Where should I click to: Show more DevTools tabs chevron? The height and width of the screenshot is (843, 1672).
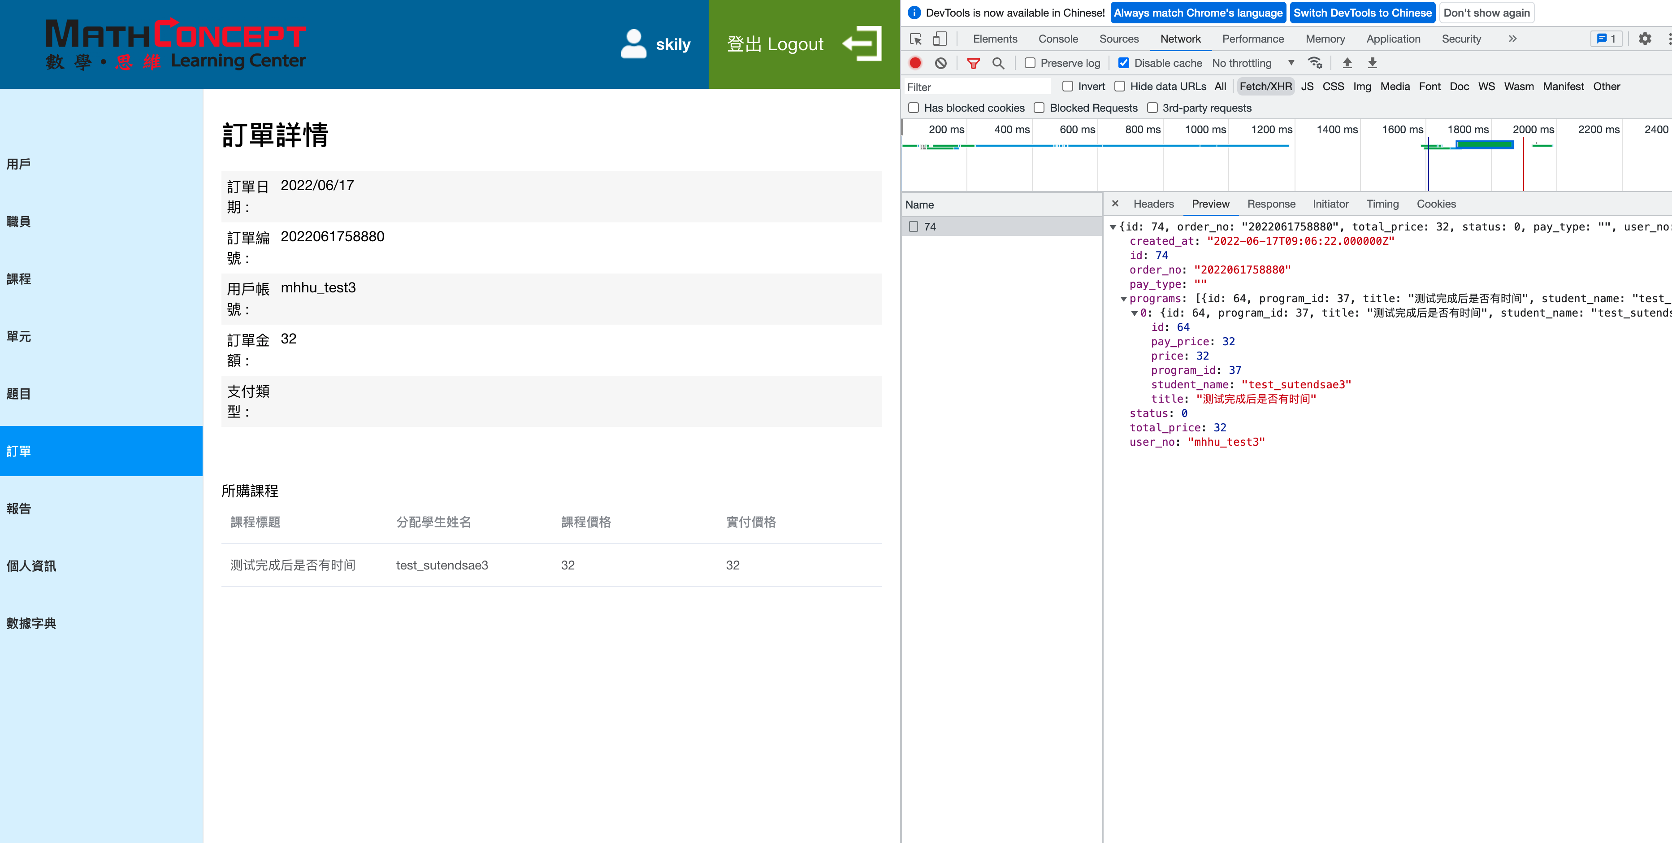coord(1512,39)
